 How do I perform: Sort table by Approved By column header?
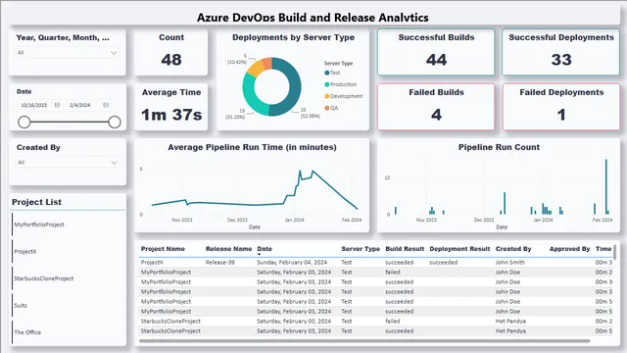pyautogui.click(x=569, y=248)
